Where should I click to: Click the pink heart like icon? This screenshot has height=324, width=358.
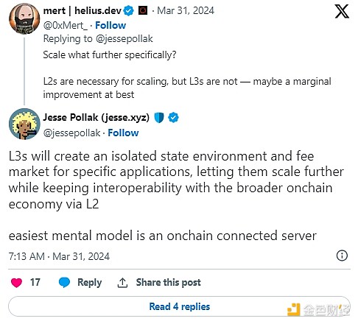click(x=16, y=283)
